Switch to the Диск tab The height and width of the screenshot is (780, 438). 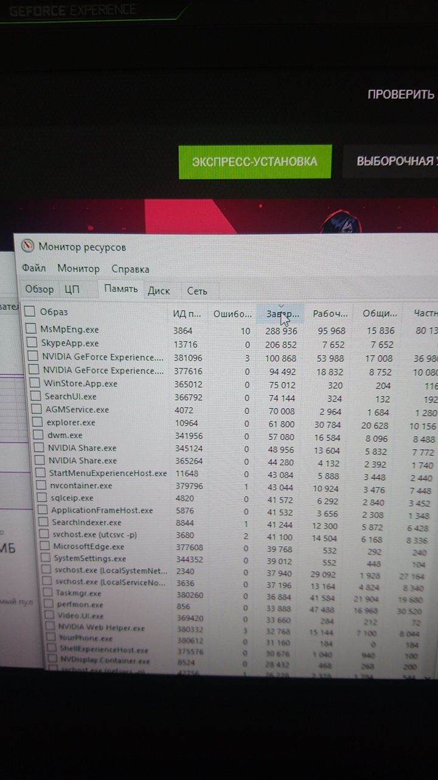(159, 291)
